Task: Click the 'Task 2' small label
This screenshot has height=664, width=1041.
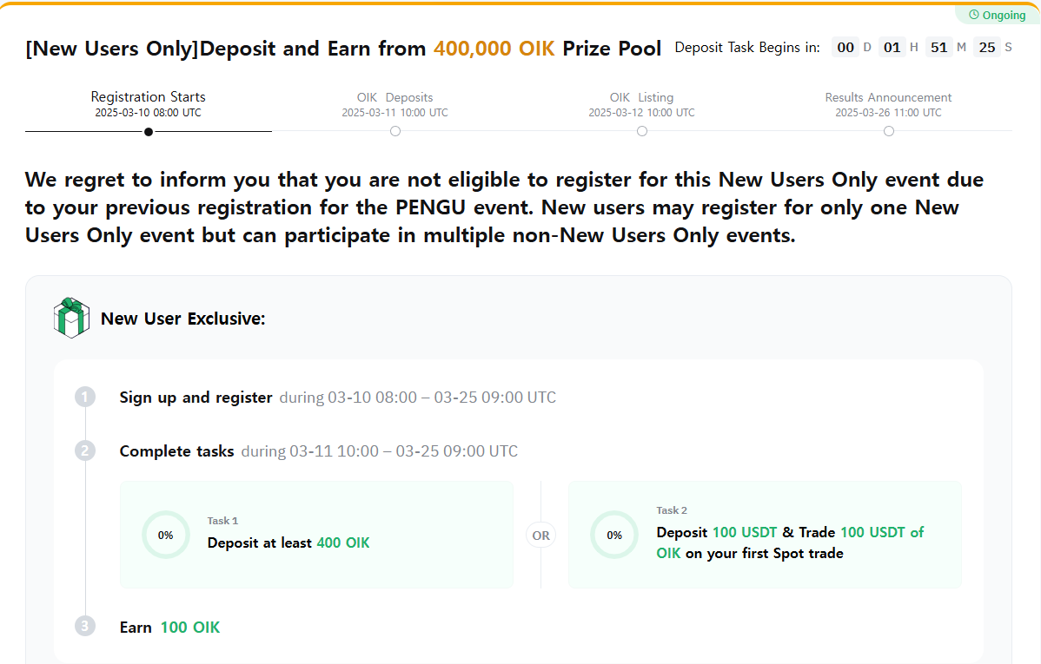Action: [672, 510]
